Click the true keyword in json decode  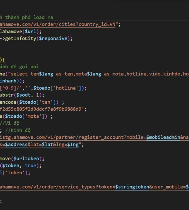(30, 166)
